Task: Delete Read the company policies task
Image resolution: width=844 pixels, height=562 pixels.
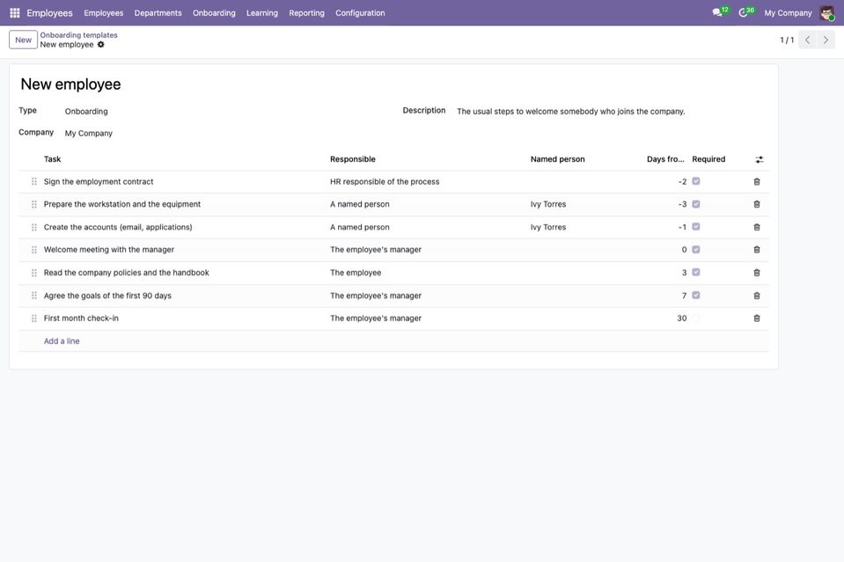Action: click(x=757, y=273)
